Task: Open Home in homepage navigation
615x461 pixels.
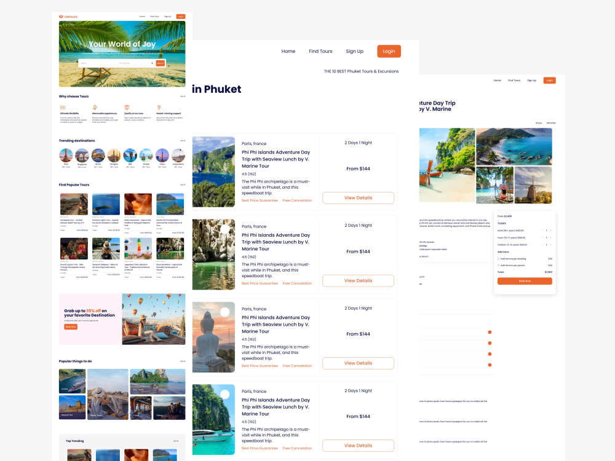Action: tap(143, 17)
